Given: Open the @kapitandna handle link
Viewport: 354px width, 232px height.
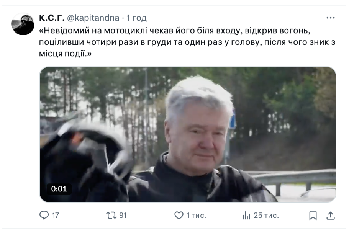Looking at the screenshot, I should tap(93, 18).
